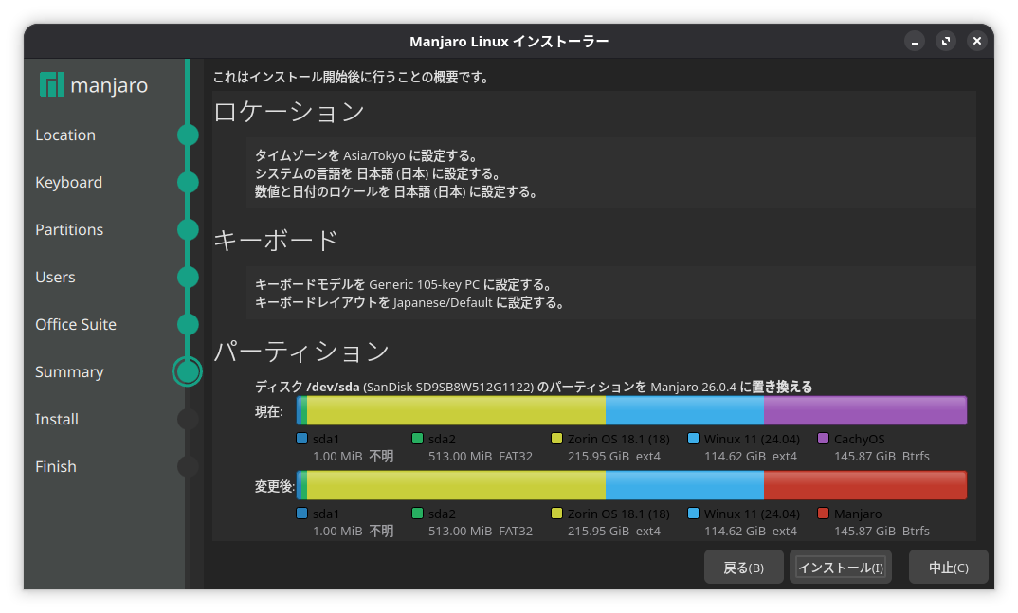Select the Keyboard step in sidebar
This screenshot has height=613, width=1018.
pos(68,182)
